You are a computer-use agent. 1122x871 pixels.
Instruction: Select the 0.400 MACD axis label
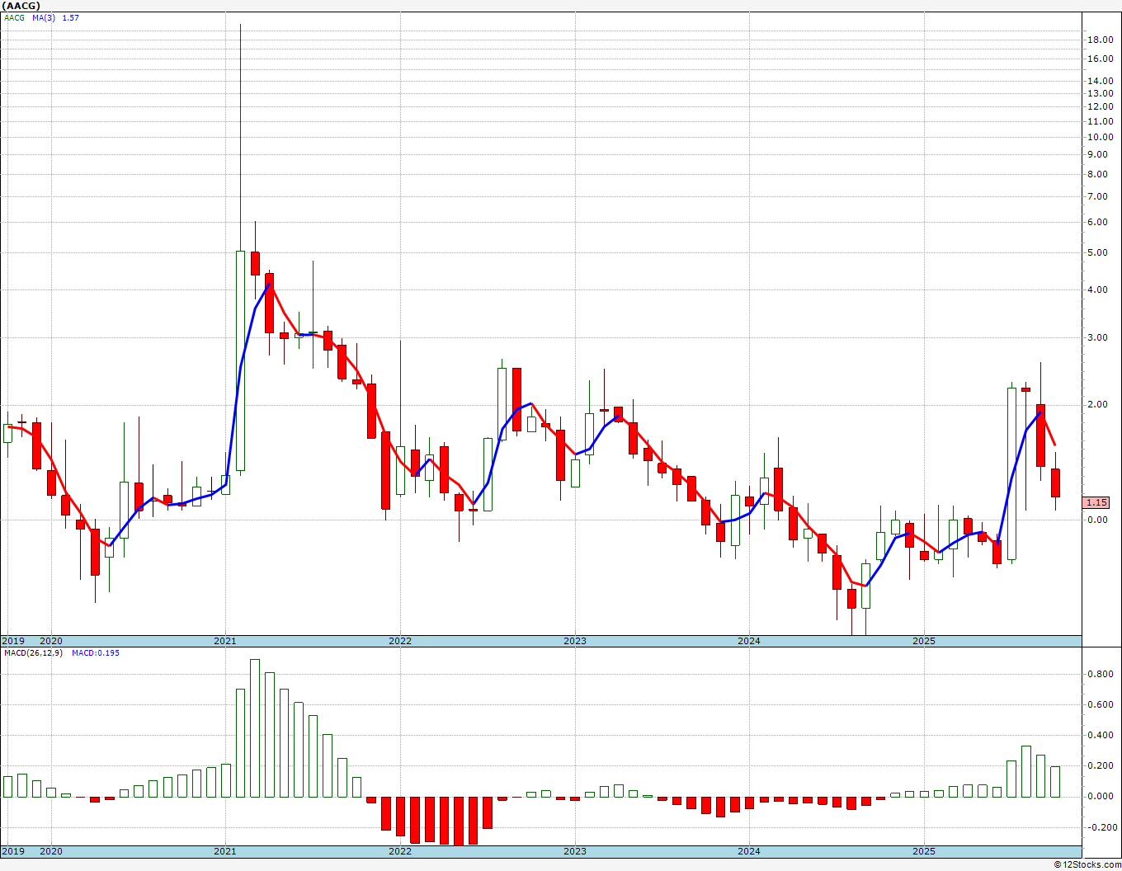coord(1099,736)
